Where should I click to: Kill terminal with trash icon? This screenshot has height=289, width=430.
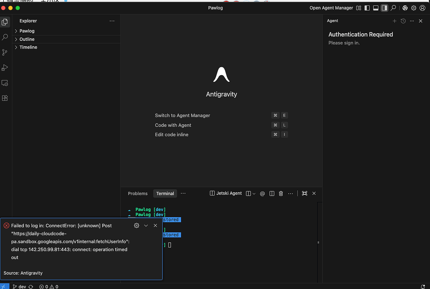point(281,193)
